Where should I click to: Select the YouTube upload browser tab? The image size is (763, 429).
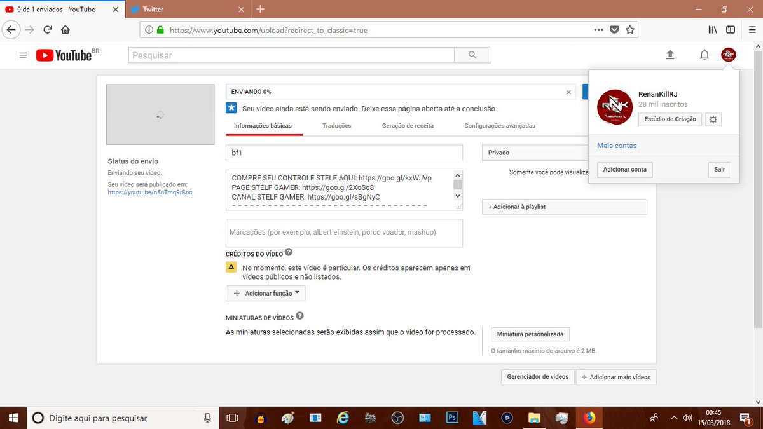(x=62, y=9)
